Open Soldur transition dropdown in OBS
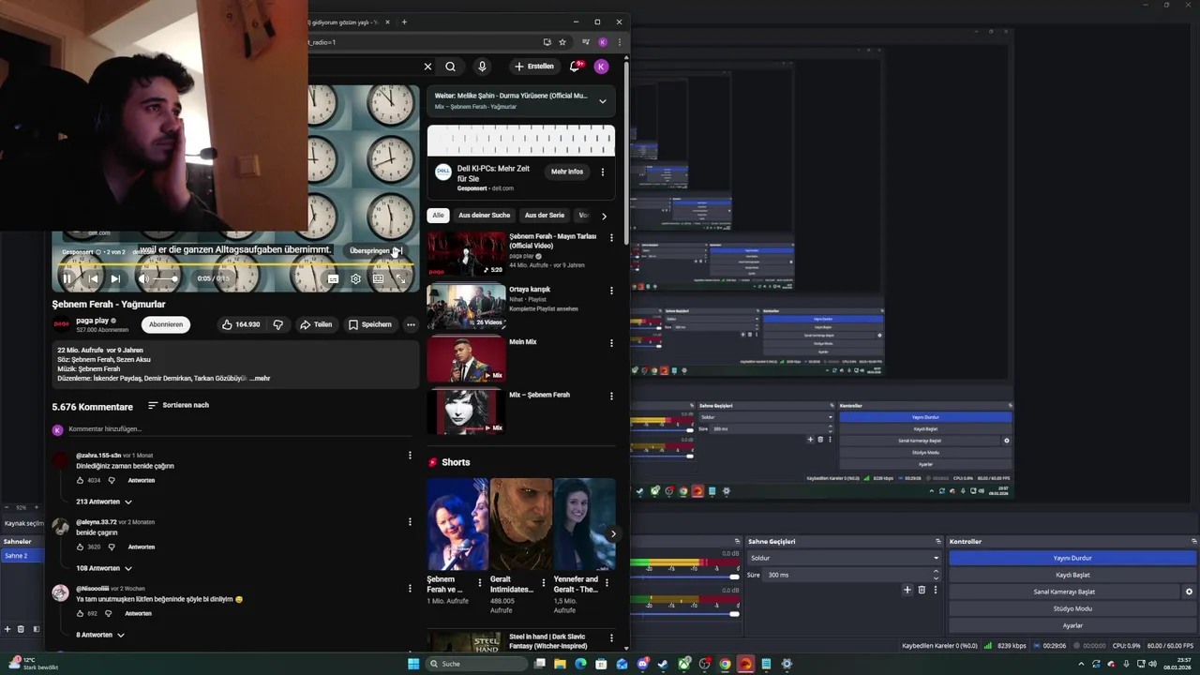Screen dimensions: 1200x675 (x=844, y=558)
